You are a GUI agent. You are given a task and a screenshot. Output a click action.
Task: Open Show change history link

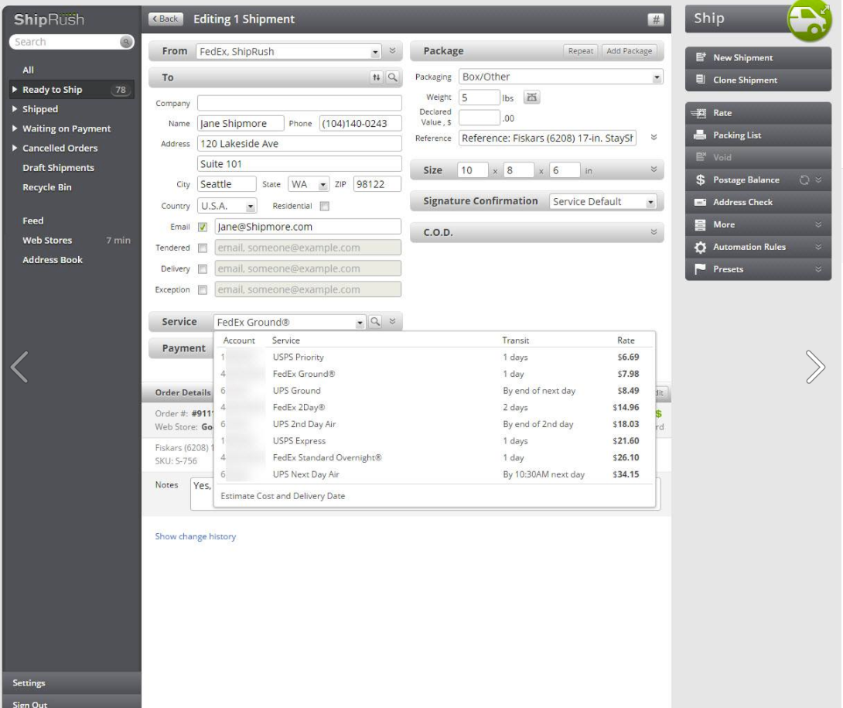196,536
